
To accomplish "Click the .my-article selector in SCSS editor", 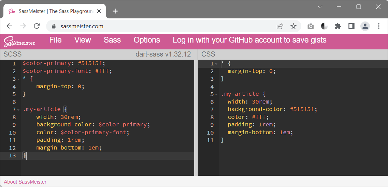I will [42, 109].
